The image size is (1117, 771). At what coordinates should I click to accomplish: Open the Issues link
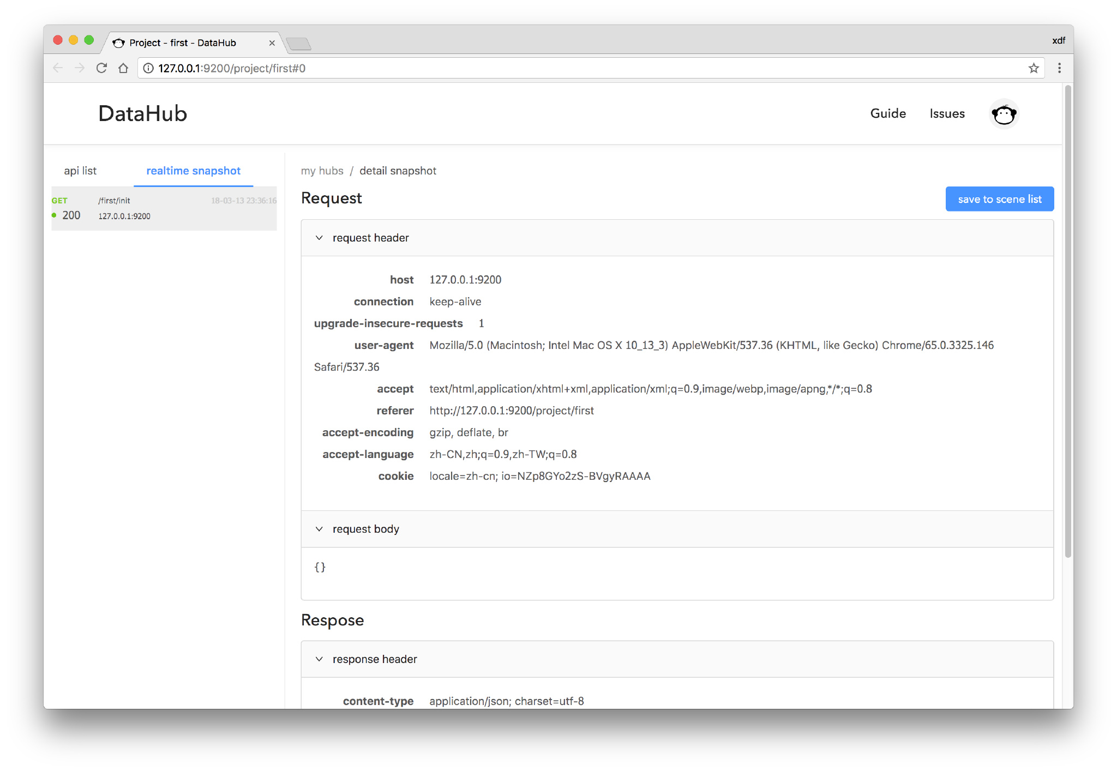tap(947, 113)
